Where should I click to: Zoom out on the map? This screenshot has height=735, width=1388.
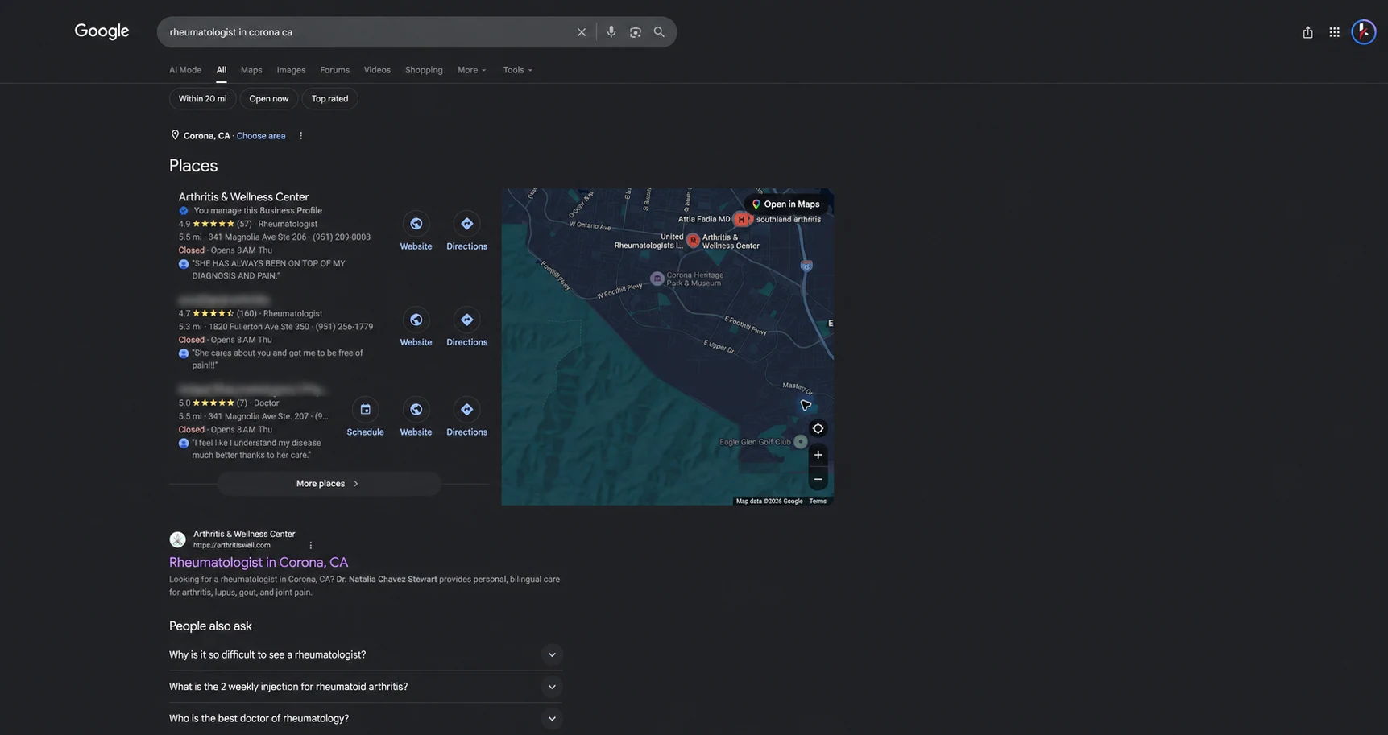coord(818,479)
